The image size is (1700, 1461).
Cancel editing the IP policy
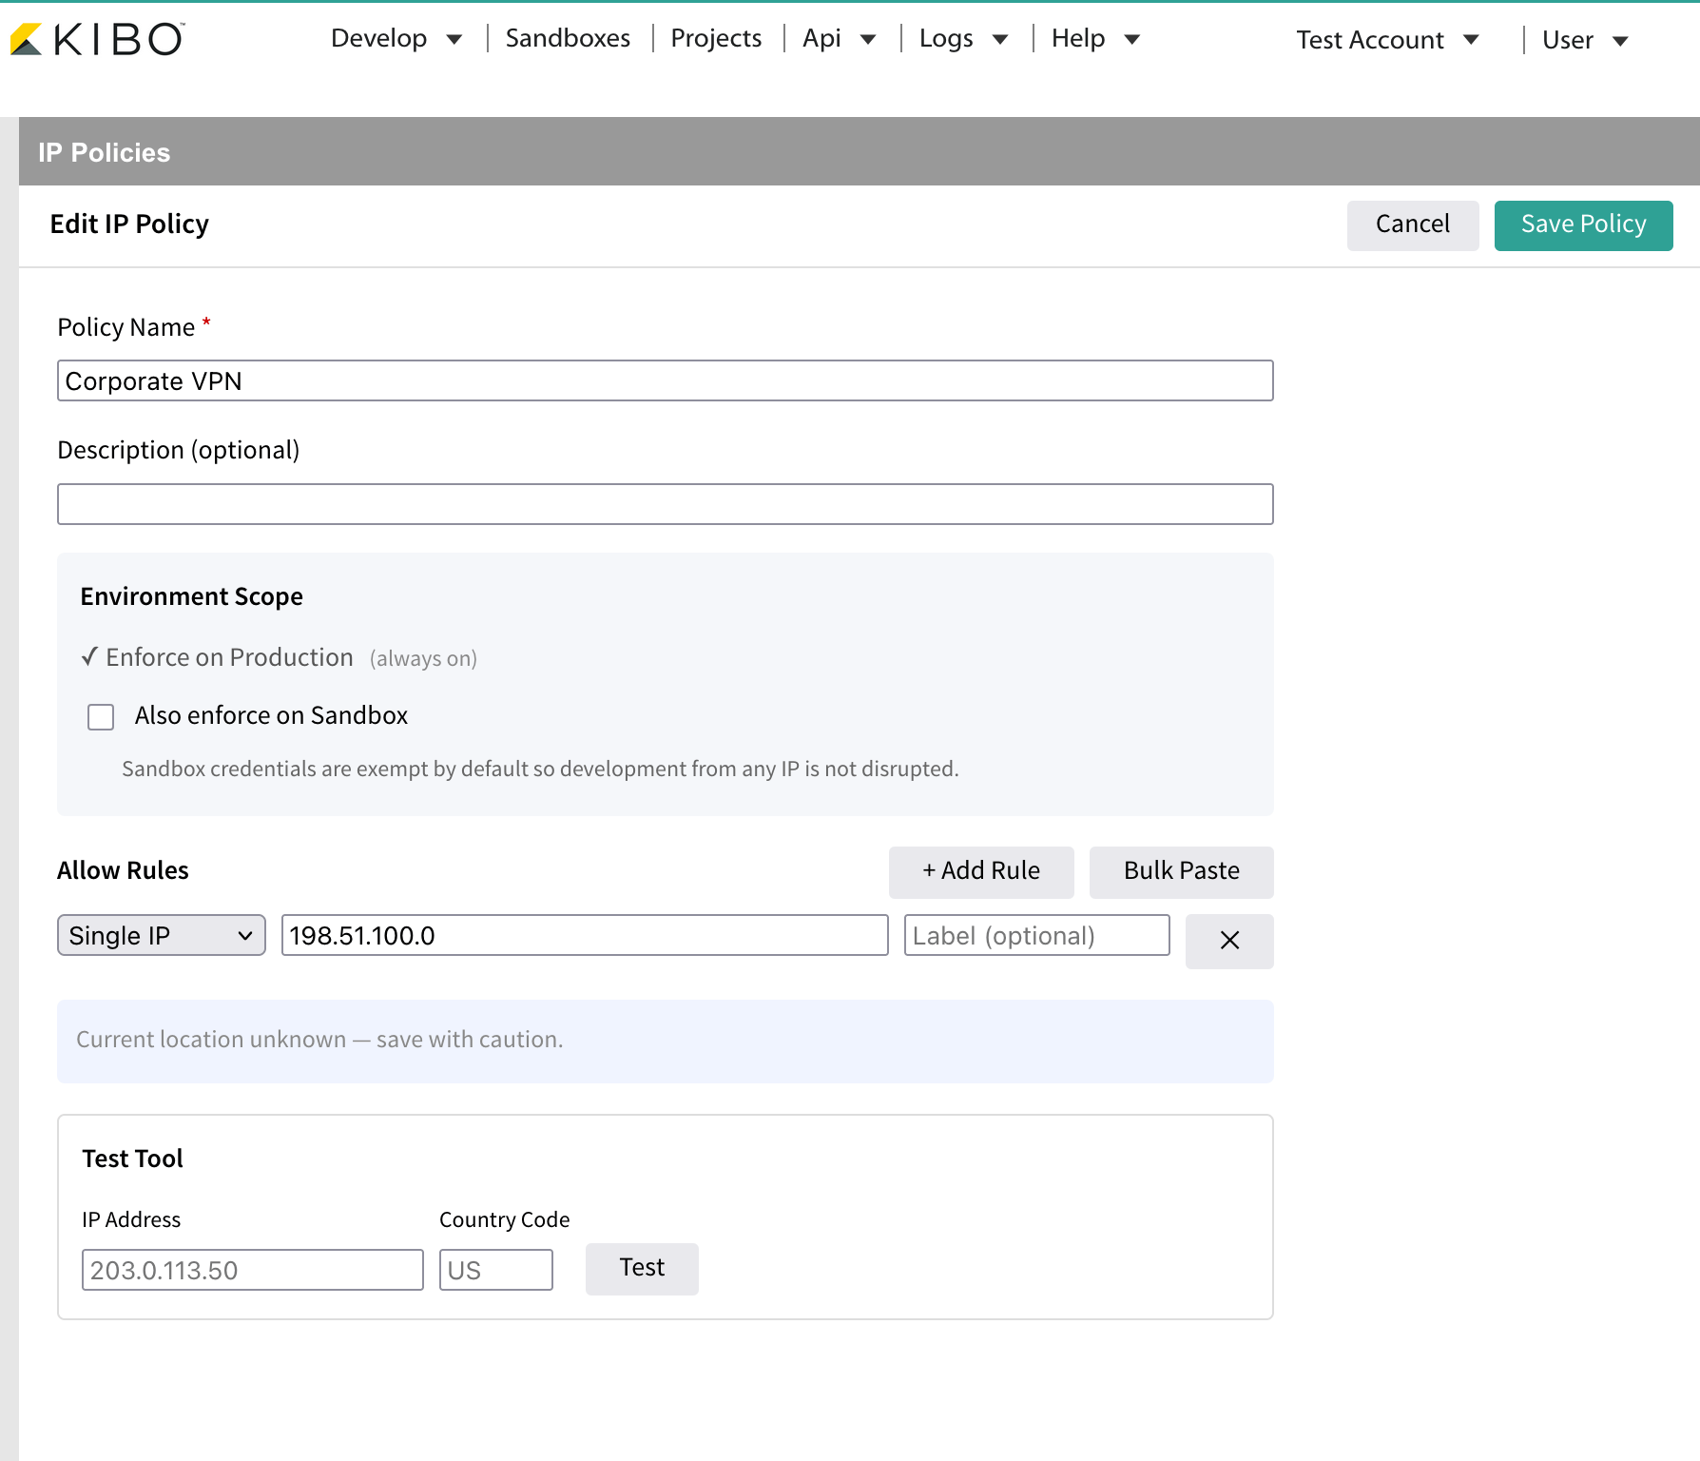pos(1413,225)
